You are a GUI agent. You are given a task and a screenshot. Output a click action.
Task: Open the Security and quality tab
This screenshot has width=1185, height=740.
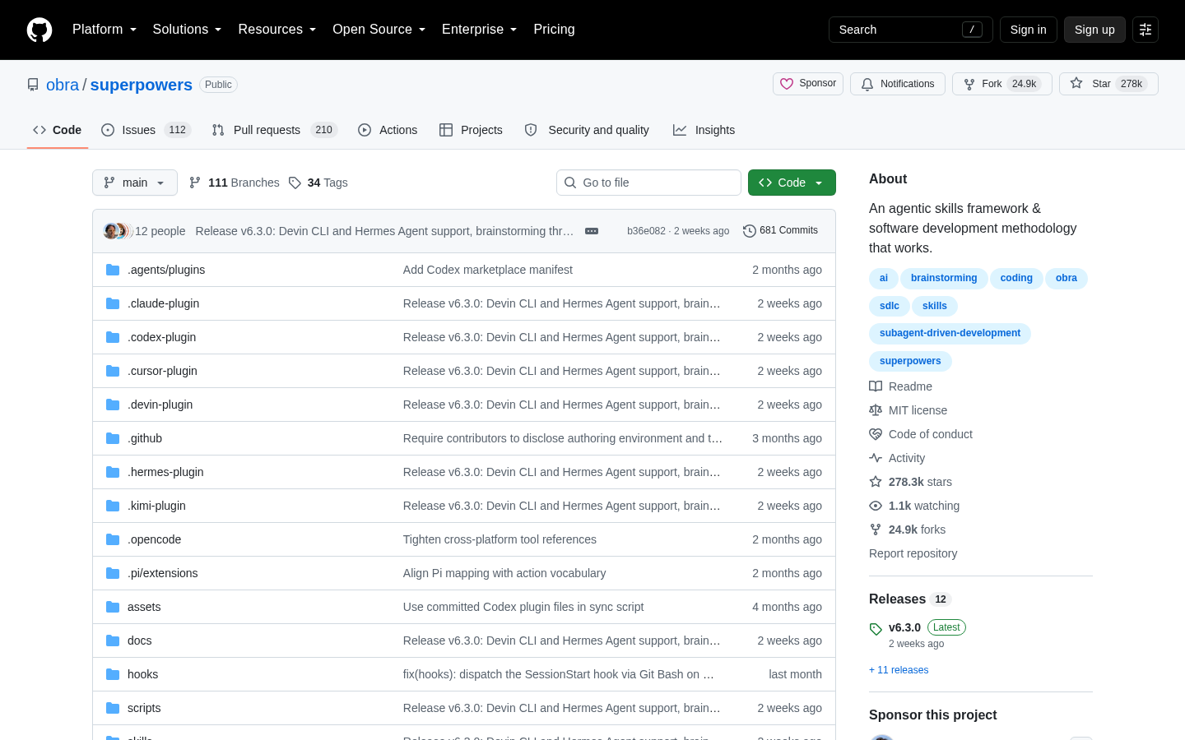587,130
